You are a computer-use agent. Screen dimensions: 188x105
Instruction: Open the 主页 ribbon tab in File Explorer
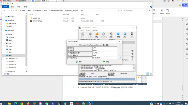[12, 7]
